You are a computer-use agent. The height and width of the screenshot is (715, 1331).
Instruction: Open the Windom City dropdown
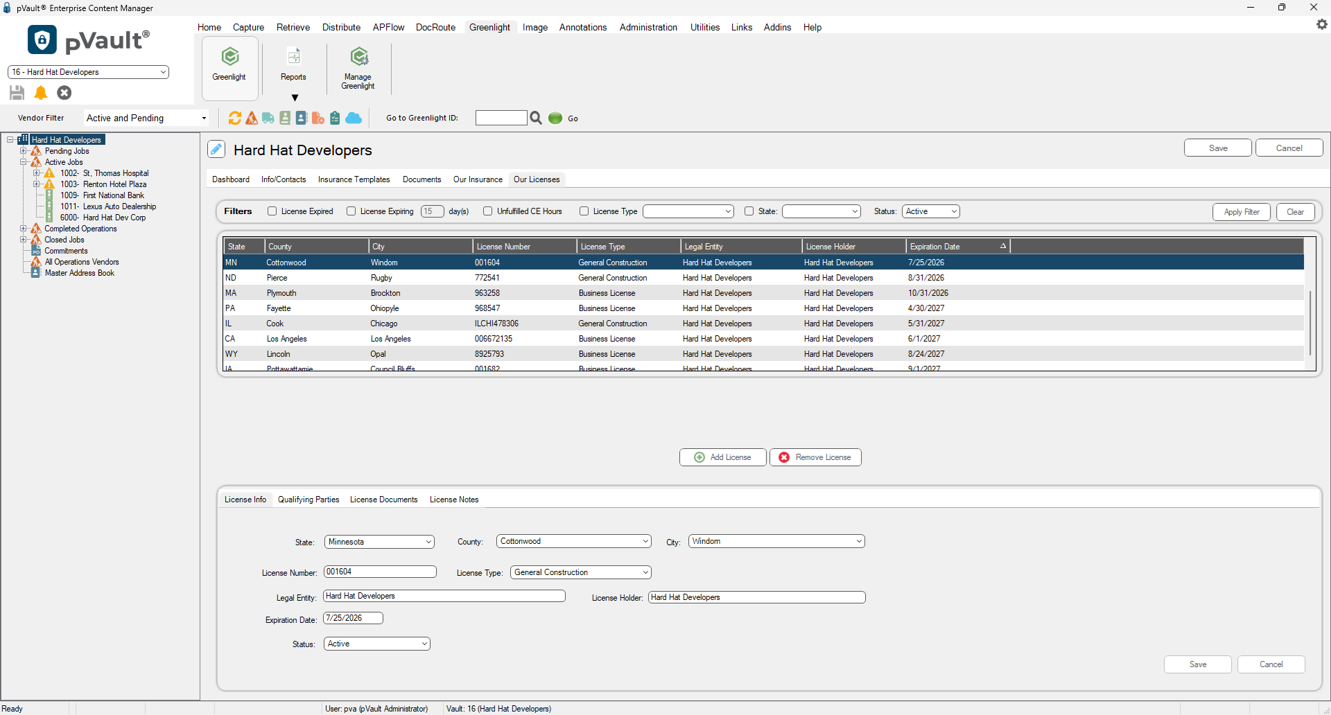pyautogui.click(x=776, y=541)
